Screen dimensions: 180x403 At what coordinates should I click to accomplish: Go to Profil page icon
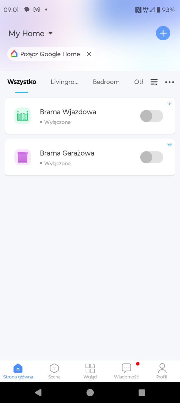162,368
